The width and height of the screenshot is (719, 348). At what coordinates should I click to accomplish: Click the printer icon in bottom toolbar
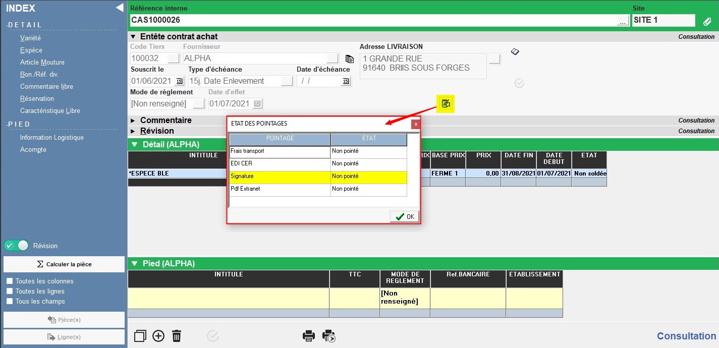pyautogui.click(x=308, y=336)
